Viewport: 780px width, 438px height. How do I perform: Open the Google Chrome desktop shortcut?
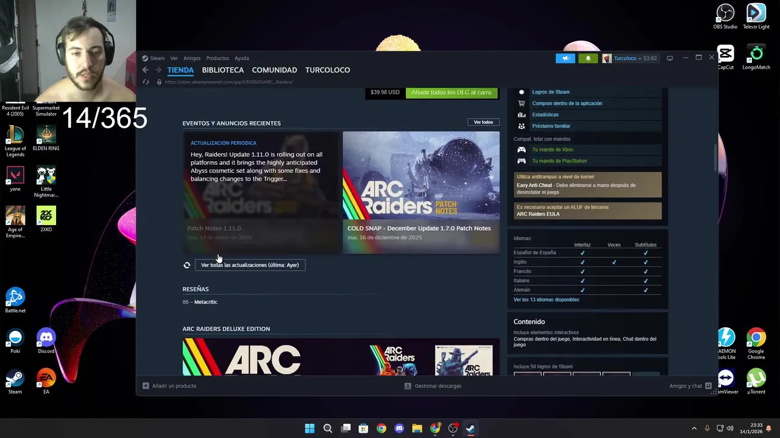(756, 344)
